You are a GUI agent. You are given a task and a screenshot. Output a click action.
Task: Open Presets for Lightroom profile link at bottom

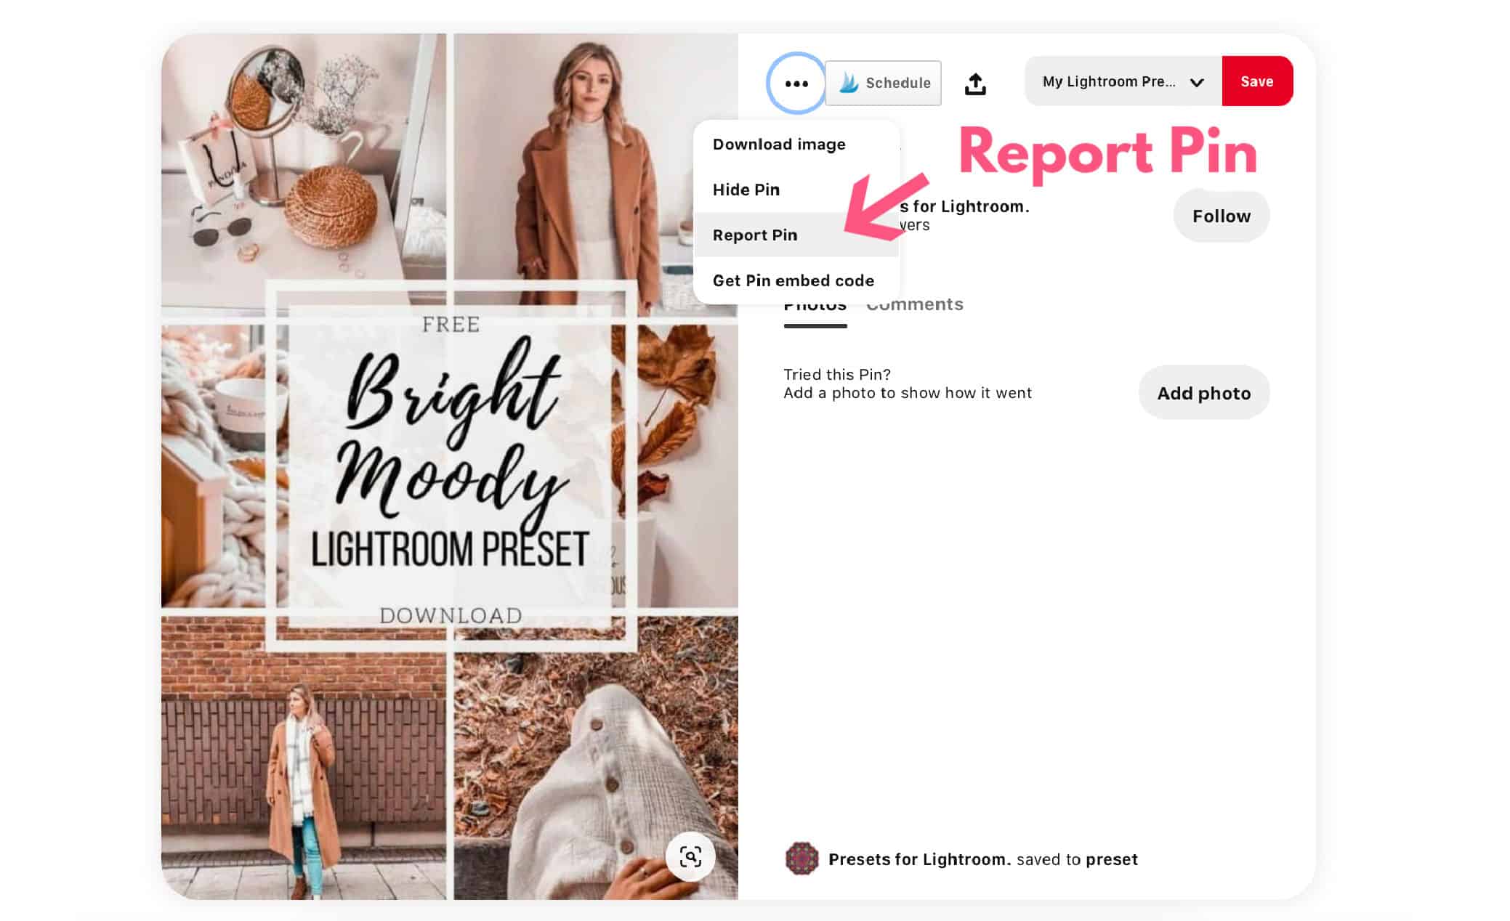[920, 859]
